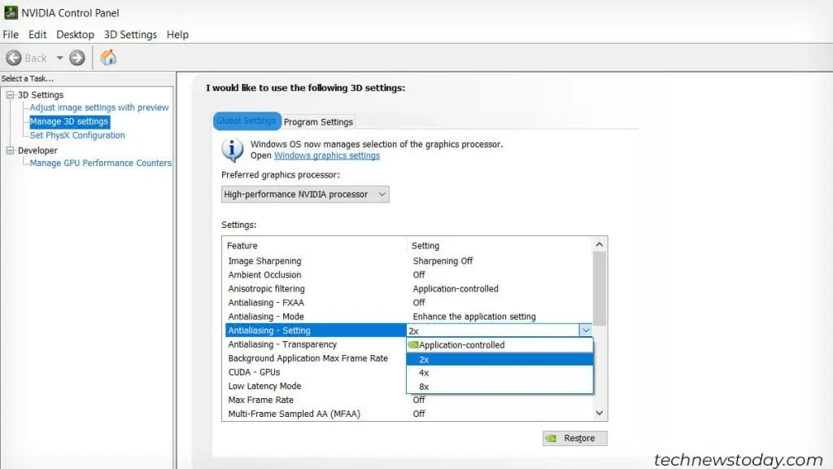Select 4x from the antialiasing options
This screenshot has width=833, height=469.
pyautogui.click(x=424, y=372)
